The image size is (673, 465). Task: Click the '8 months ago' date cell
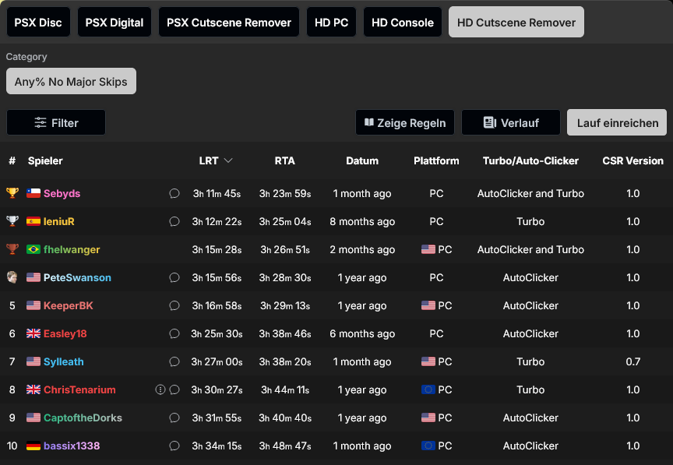pyautogui.click(x=362, y=221)
